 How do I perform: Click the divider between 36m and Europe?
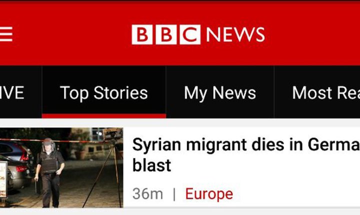[x=174, y=194]
